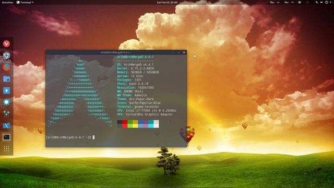Image resolution: width=334 pixels, height=188 pixels.
Task: Click the "Uptime: 12 mins" line
Action: coord(130,76)
